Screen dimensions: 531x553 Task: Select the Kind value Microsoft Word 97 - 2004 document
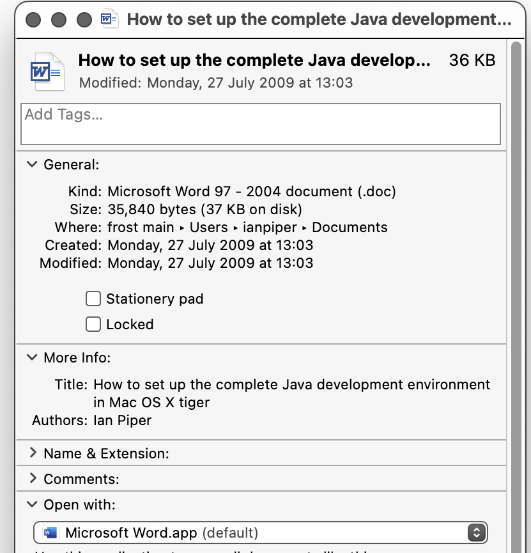coord(251,192)
